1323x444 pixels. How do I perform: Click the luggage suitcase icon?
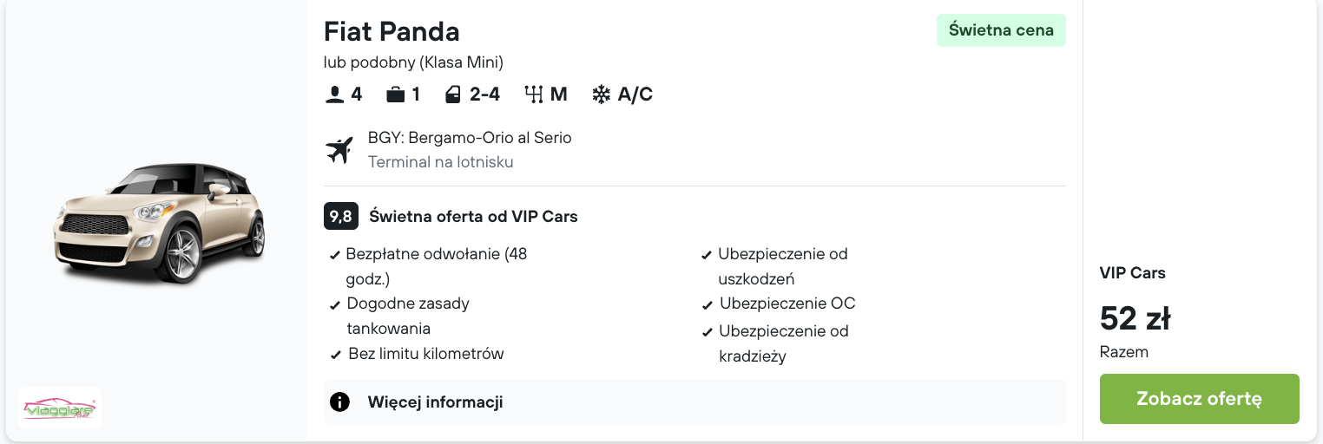(396, 95)
